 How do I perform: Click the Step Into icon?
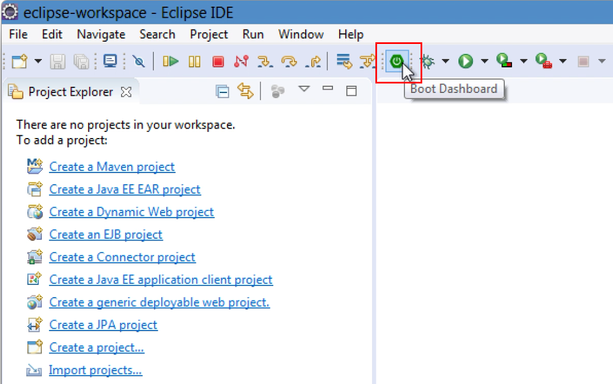pyautogui.click(x=265, y=62)
